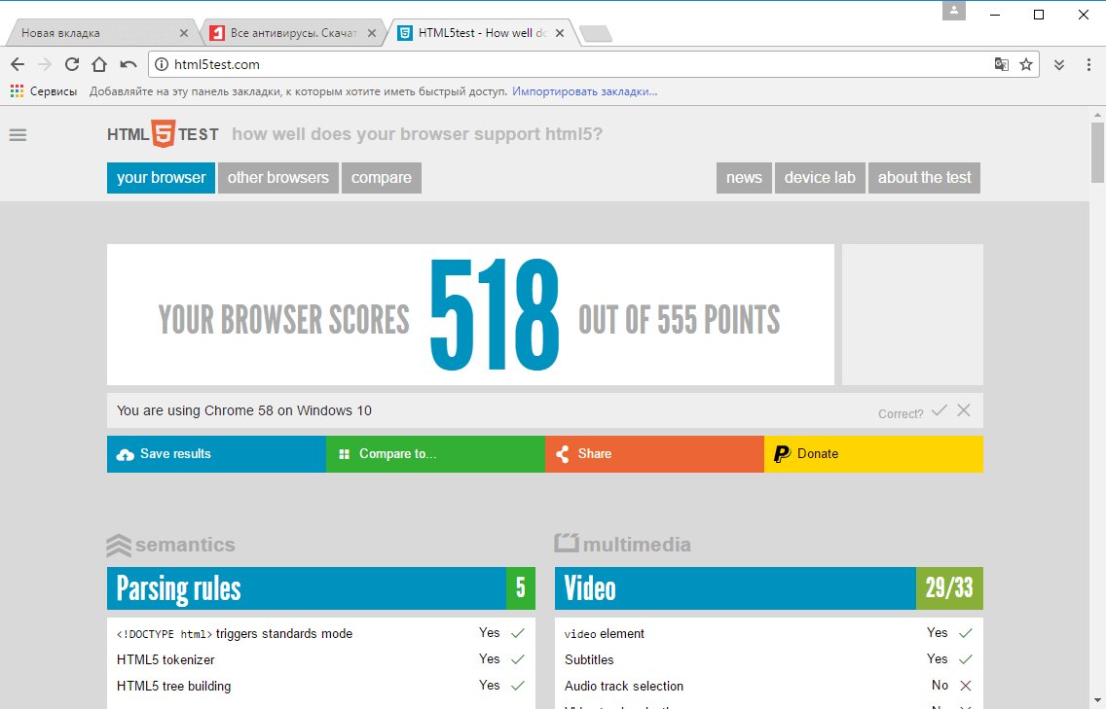
Task: Close the Новая вкладка tab
Action: point(183,33)
